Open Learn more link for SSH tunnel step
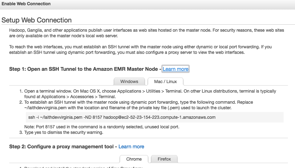The height and width of the screenshot is (168, 295). [x=176, y=69]
